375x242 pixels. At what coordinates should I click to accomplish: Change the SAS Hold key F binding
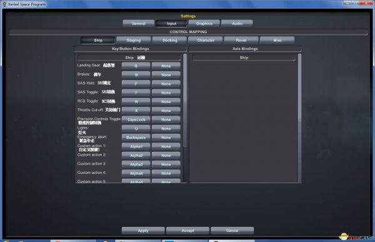[136, 84]
